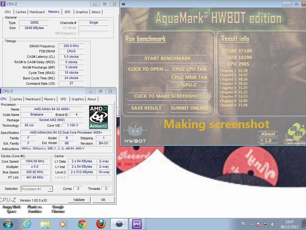Image resolution: width=306 pixels, height=230 pixels.
Task: Open volume speaker tray icon
Action: point(273,224)
